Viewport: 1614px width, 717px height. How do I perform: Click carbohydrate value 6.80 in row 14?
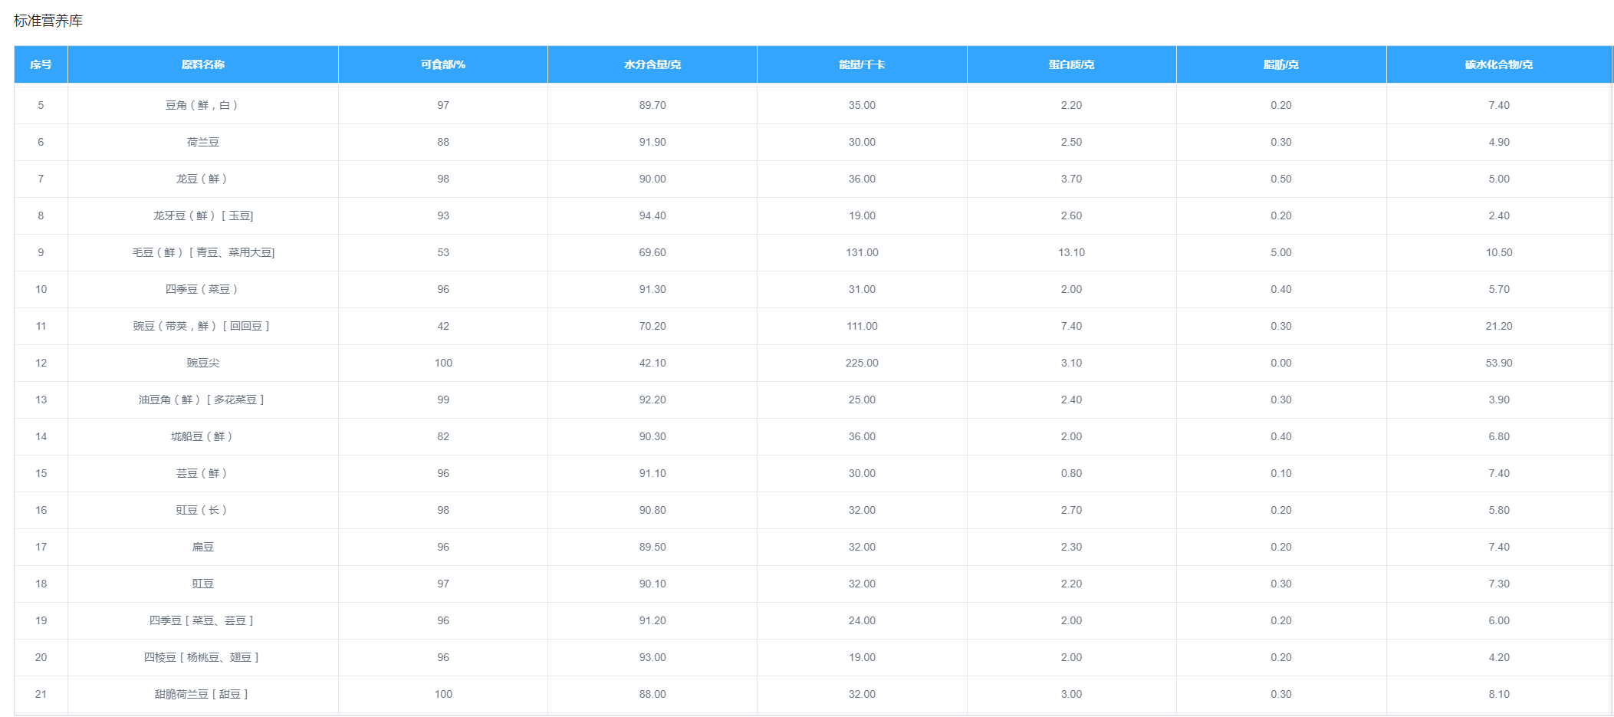pyautogui.click(x=1499, y=436)
